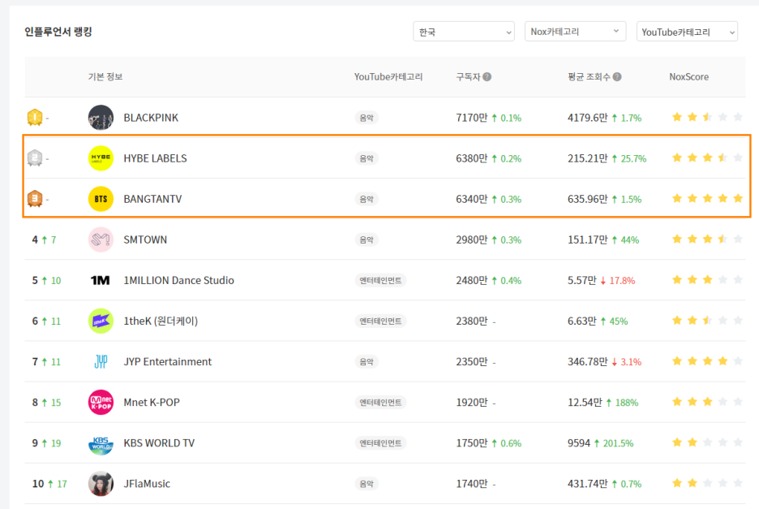Click 엔터테인먼트 tag in KBS WORLD TV row
The width and height of the screenshot is (759, 509).
click(x=380, y=443)
